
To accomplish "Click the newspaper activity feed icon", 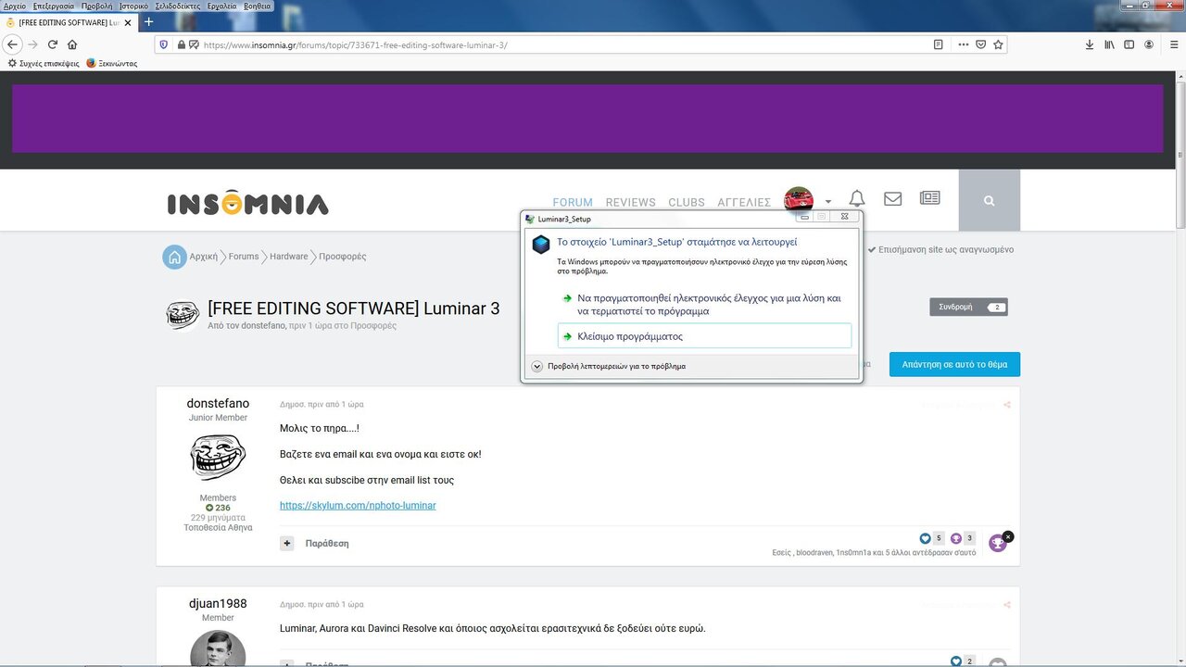I will (x=929, y=198).
